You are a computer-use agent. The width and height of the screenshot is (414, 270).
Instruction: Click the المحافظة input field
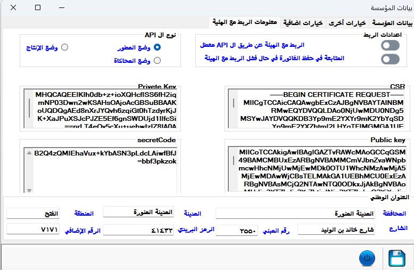[x=295, y=214]
